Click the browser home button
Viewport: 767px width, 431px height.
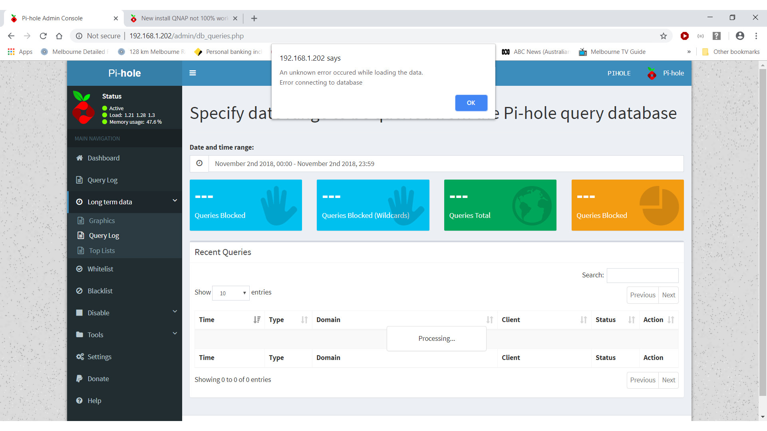pyautogui.click(x=59, y=36)
